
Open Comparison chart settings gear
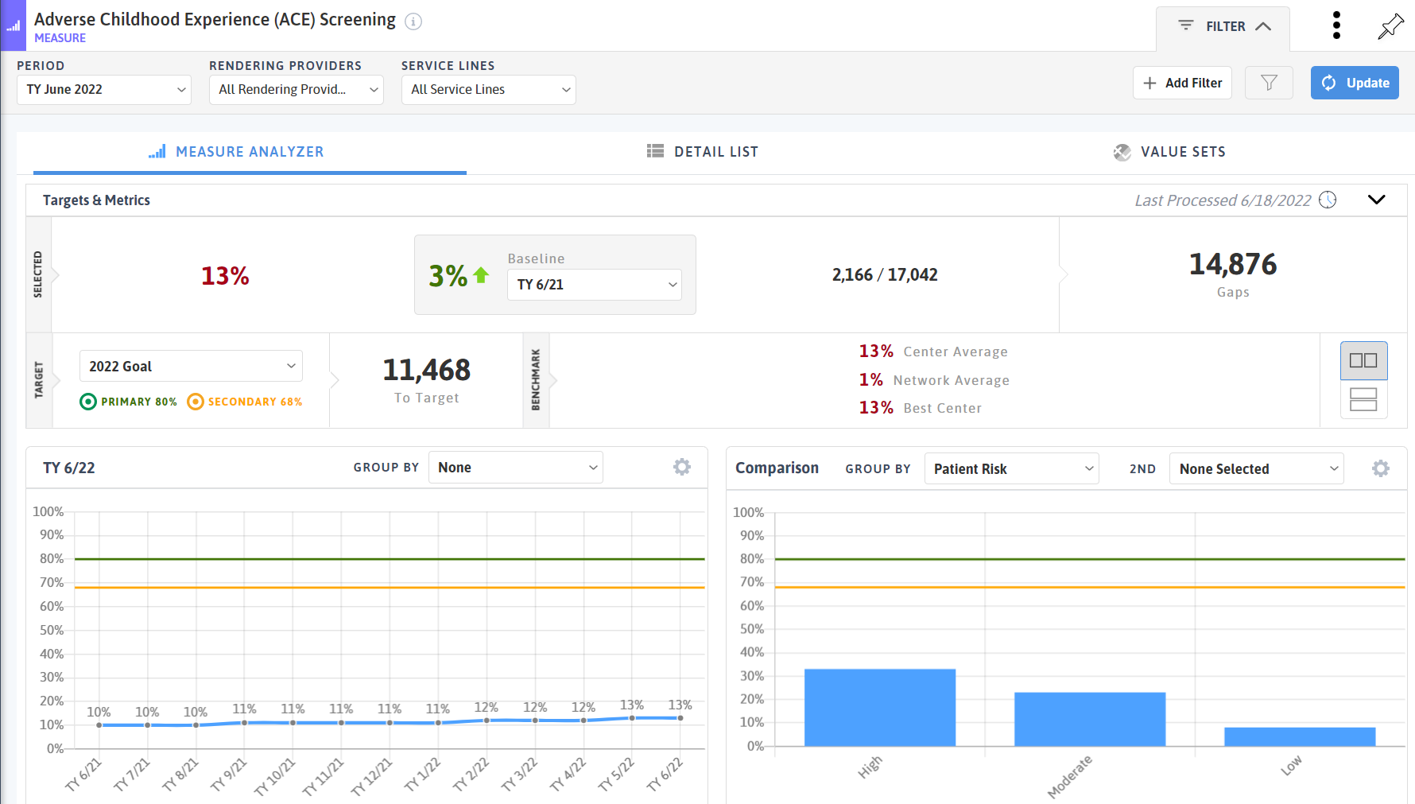click(x=1381, y=468)
